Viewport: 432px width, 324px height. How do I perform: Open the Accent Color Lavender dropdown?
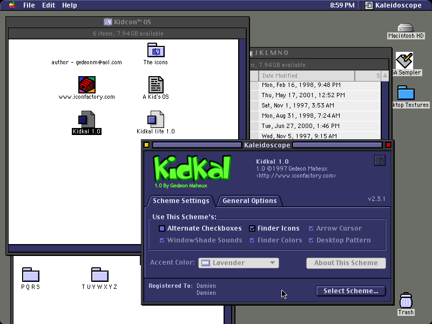coord(239,263)
